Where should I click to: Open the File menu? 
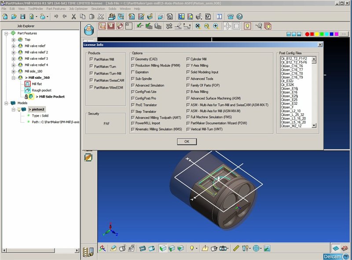point(4,9)
